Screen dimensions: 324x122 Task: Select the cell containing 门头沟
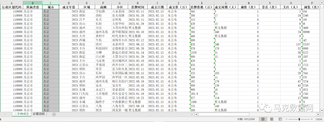87,94
